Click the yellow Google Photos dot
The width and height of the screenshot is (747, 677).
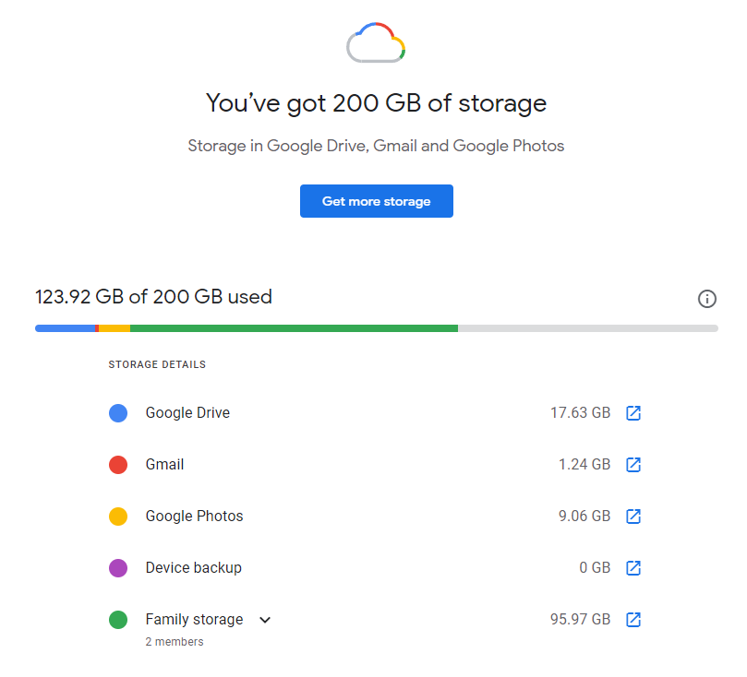point(118,517)
